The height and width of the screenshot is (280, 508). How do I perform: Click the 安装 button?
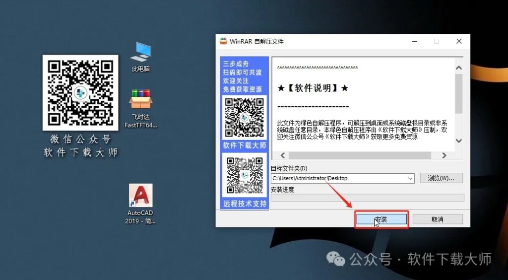coord(381,219)
